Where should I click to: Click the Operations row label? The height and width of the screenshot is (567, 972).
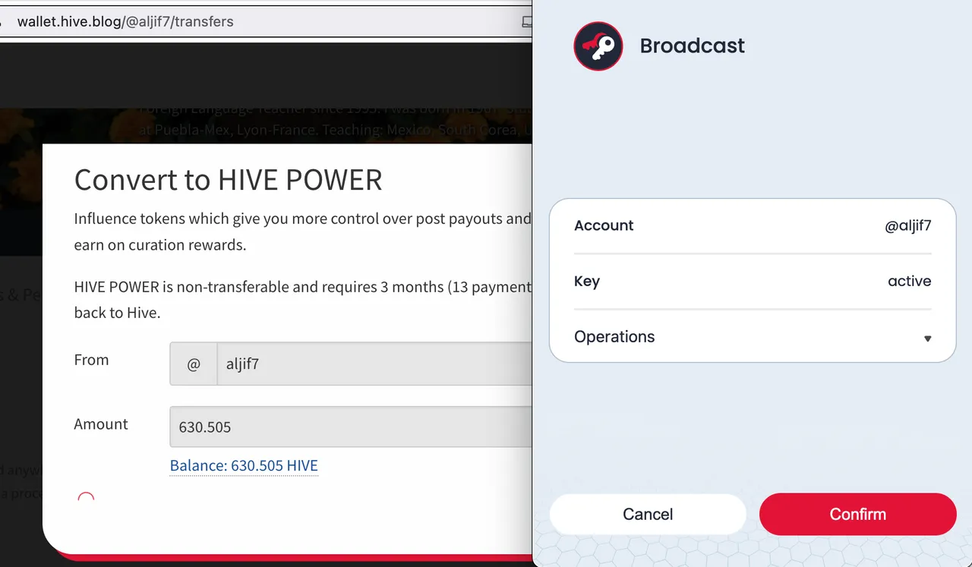coord(614,337)
